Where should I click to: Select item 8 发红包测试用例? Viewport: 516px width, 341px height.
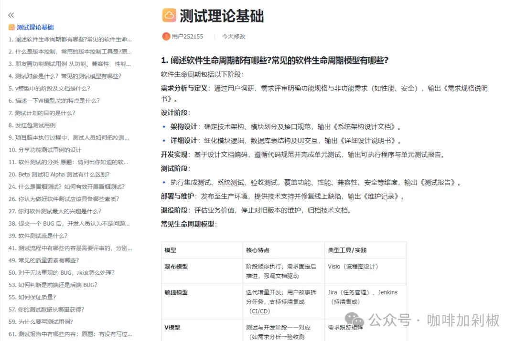point(32,125)
